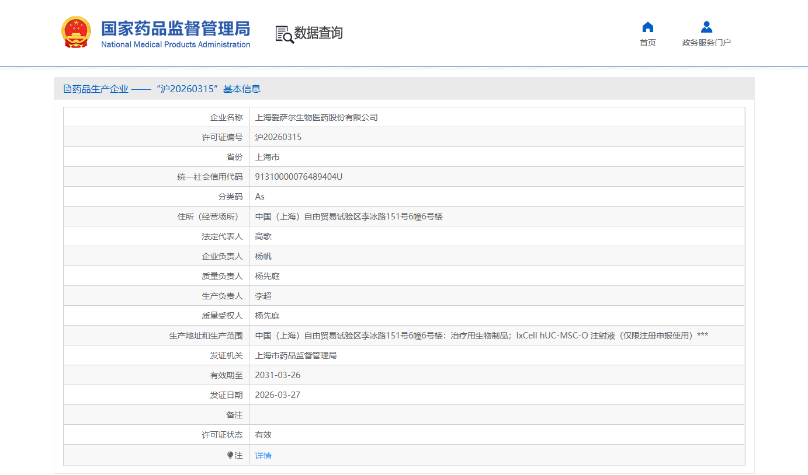
Task: Click the National Medical Products Administration subtitle
Action: click(175, 45)
